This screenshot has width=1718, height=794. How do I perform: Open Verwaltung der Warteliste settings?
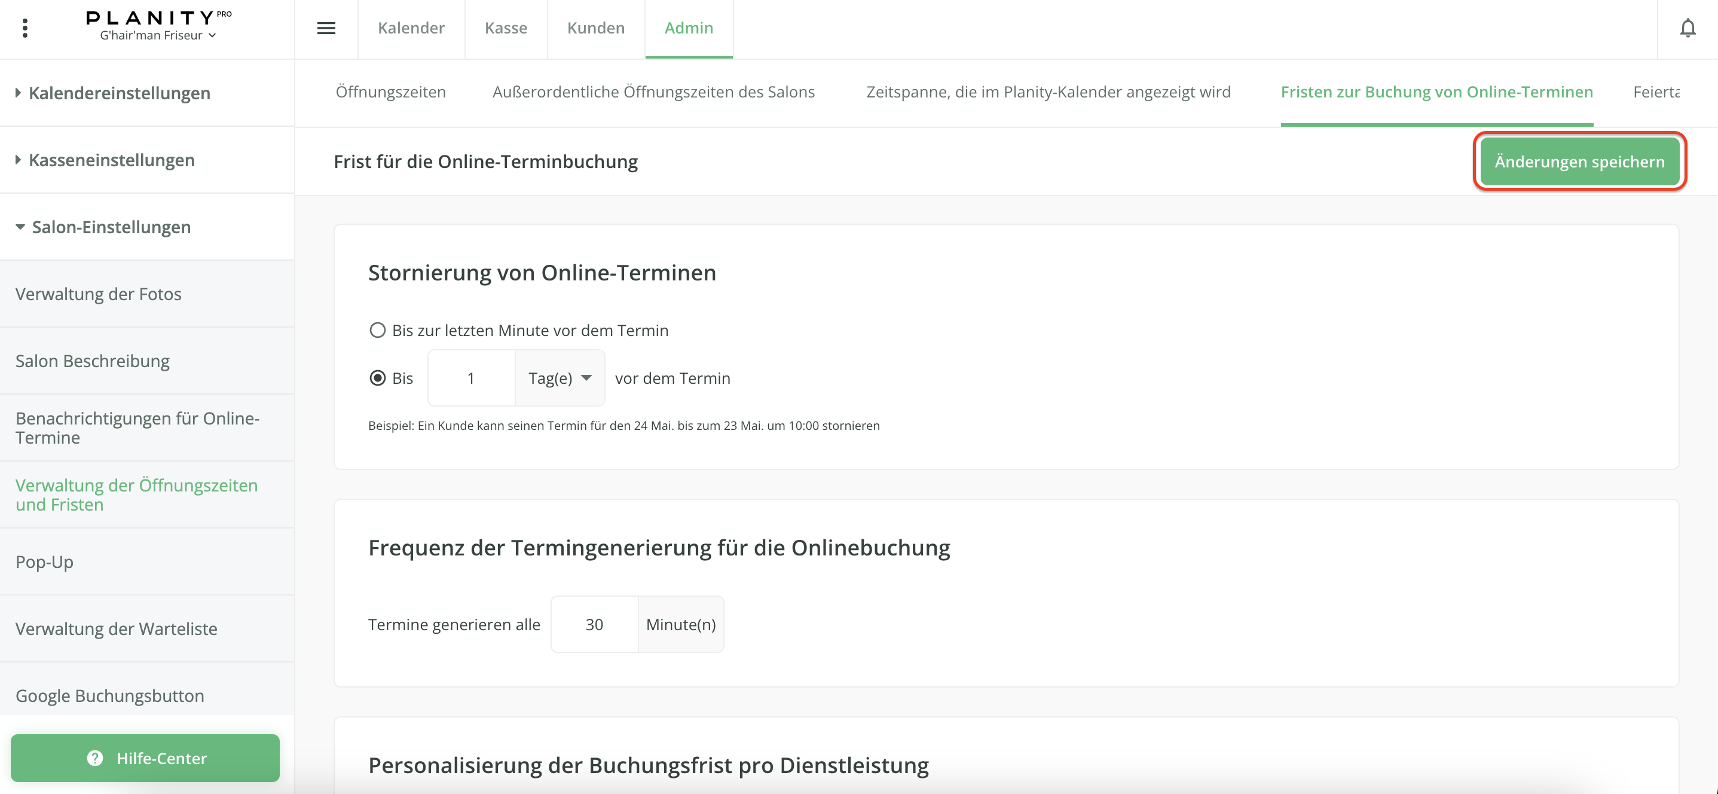pyautogui.click(x=116, y=628)
